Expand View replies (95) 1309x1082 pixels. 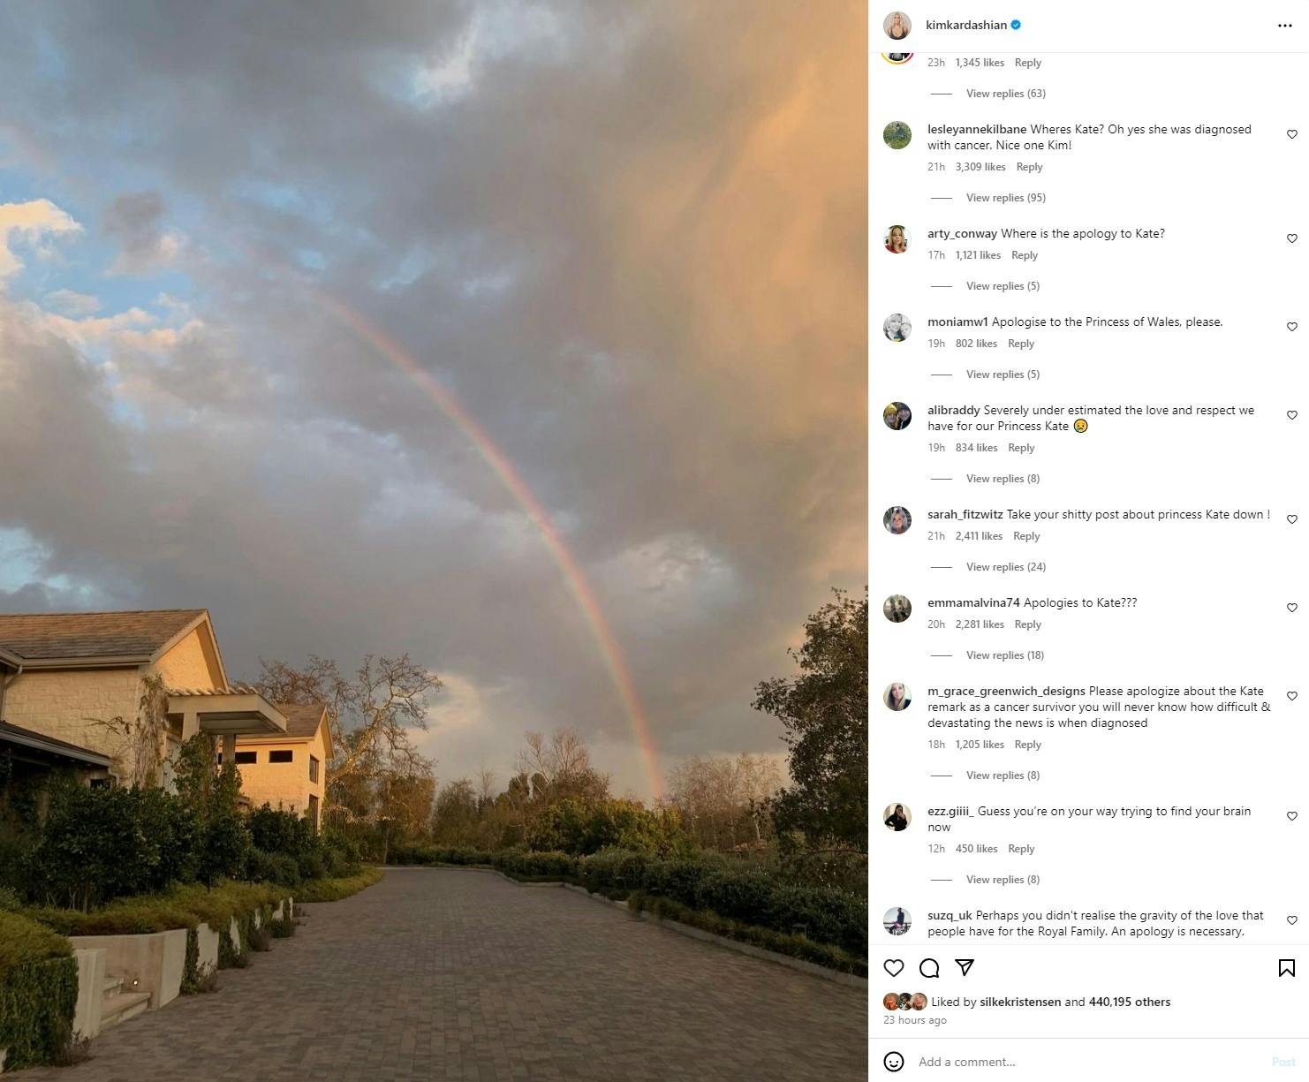pyautogui.click(x=1006, y=198)
